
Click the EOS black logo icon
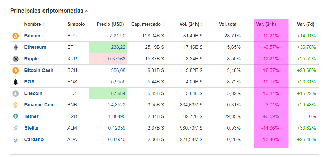tap(15, 82)
